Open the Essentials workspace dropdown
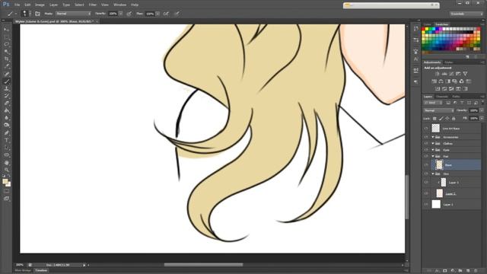Image resolution: width=487 pixels, height=274 pixels. [x=466, y=14]
